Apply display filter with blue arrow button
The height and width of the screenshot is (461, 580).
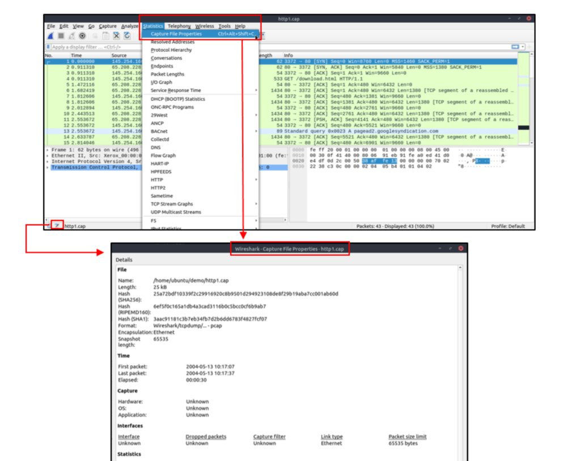[x=515, y=47]
